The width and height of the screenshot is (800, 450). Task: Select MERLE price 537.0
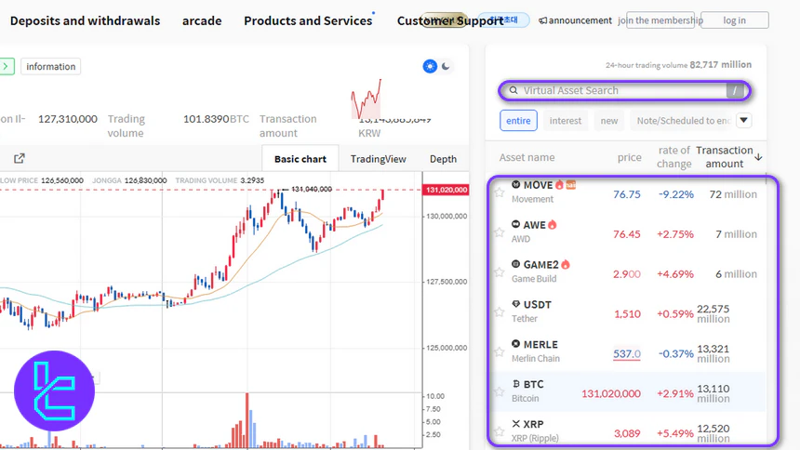pos(627,353)
